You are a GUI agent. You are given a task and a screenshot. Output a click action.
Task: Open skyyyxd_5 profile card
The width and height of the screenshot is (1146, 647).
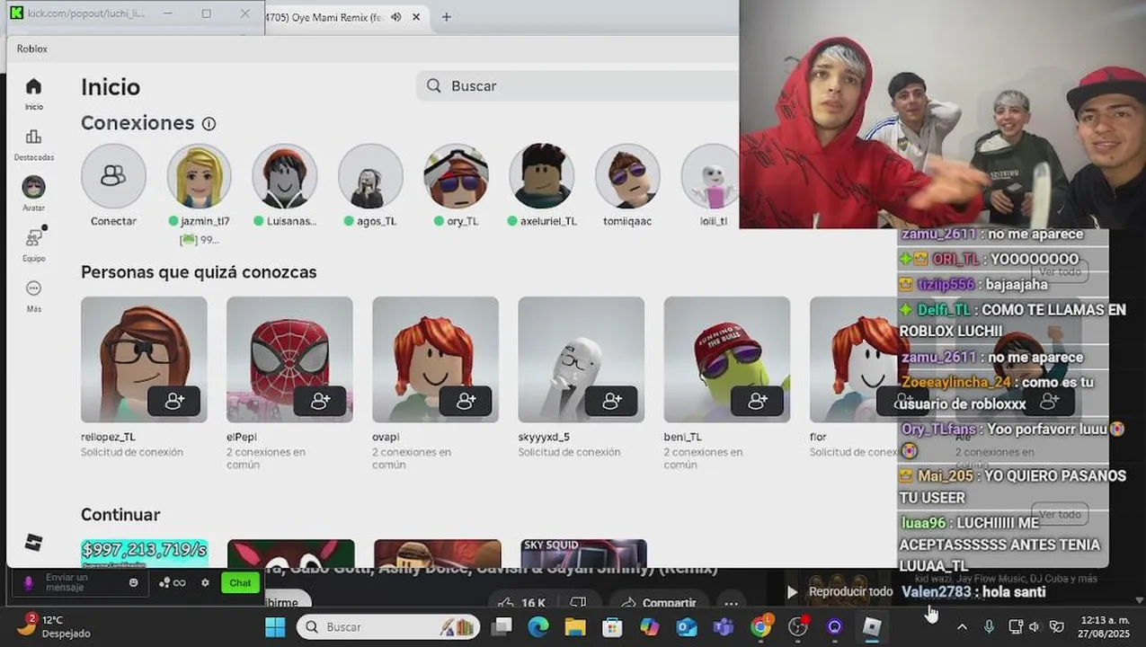(581, 359)
